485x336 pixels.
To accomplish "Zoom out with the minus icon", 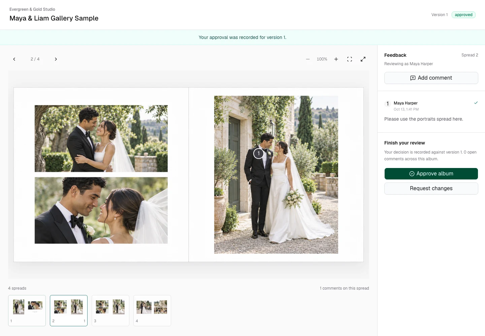I will click(x=308, y=59).
